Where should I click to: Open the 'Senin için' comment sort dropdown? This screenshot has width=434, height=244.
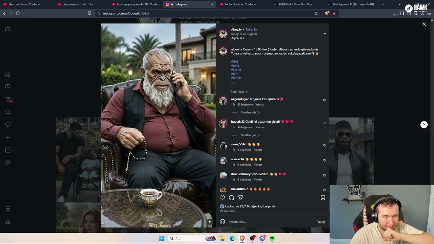tap(239, 92)
